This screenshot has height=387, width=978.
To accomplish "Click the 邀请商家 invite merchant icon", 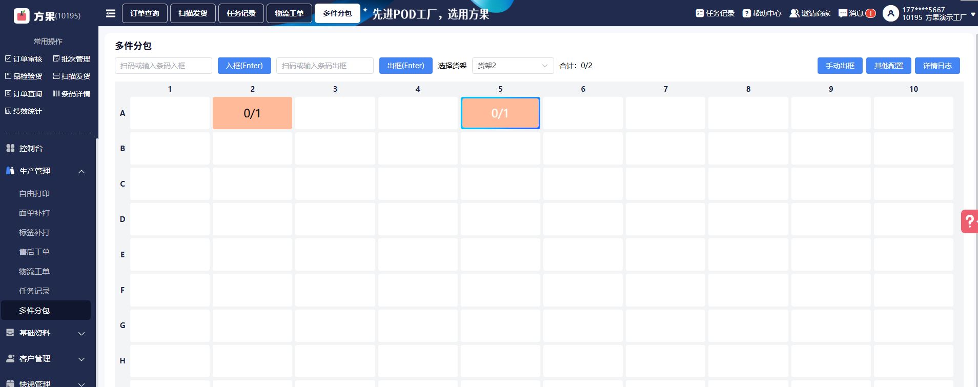I will (x=794, y=13).
